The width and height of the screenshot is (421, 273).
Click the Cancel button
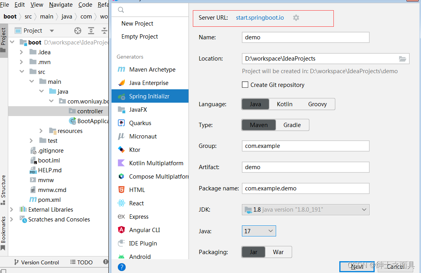point(395,267)
